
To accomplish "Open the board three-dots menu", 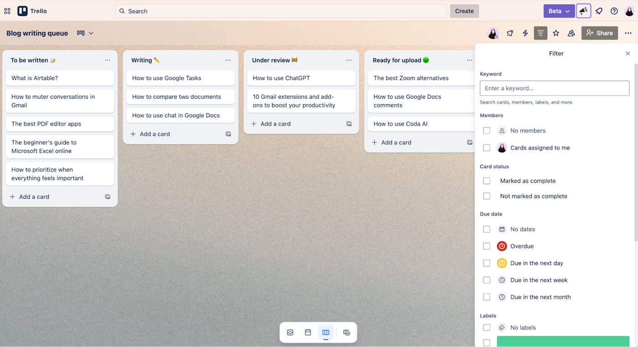I will [x=628, y=33].
